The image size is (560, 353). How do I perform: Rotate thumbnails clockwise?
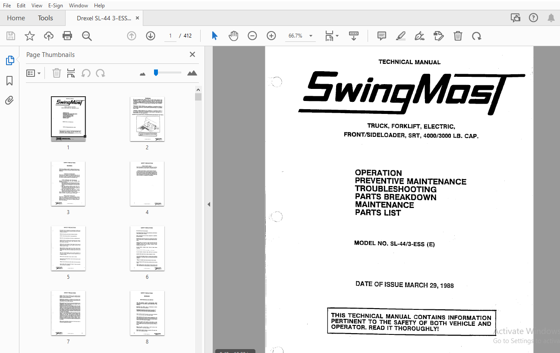click(101, 73)
